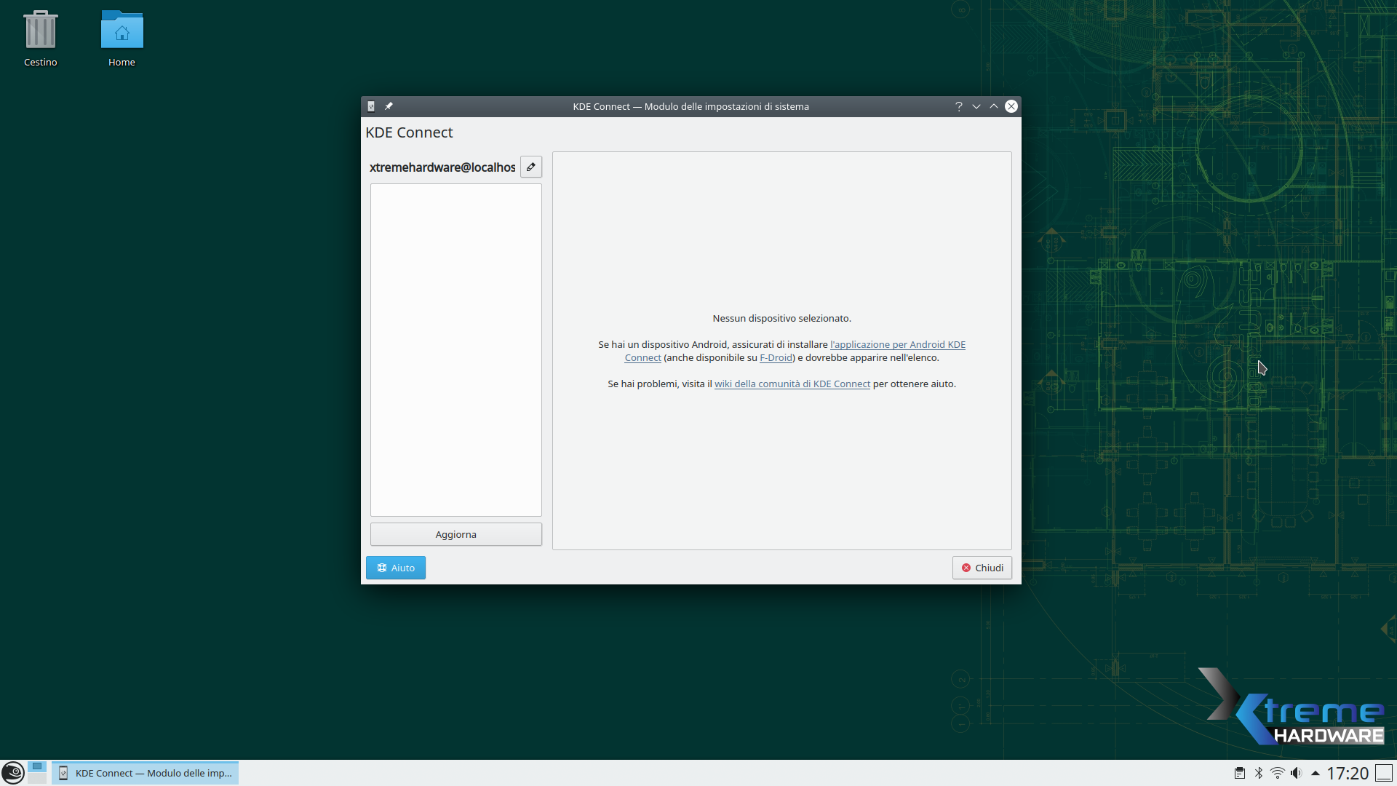Image resolution: width=1397 pixels, height=786 pixels.
Task: Open the Bluetooth tray icon
Action: tap(1259, 773)
